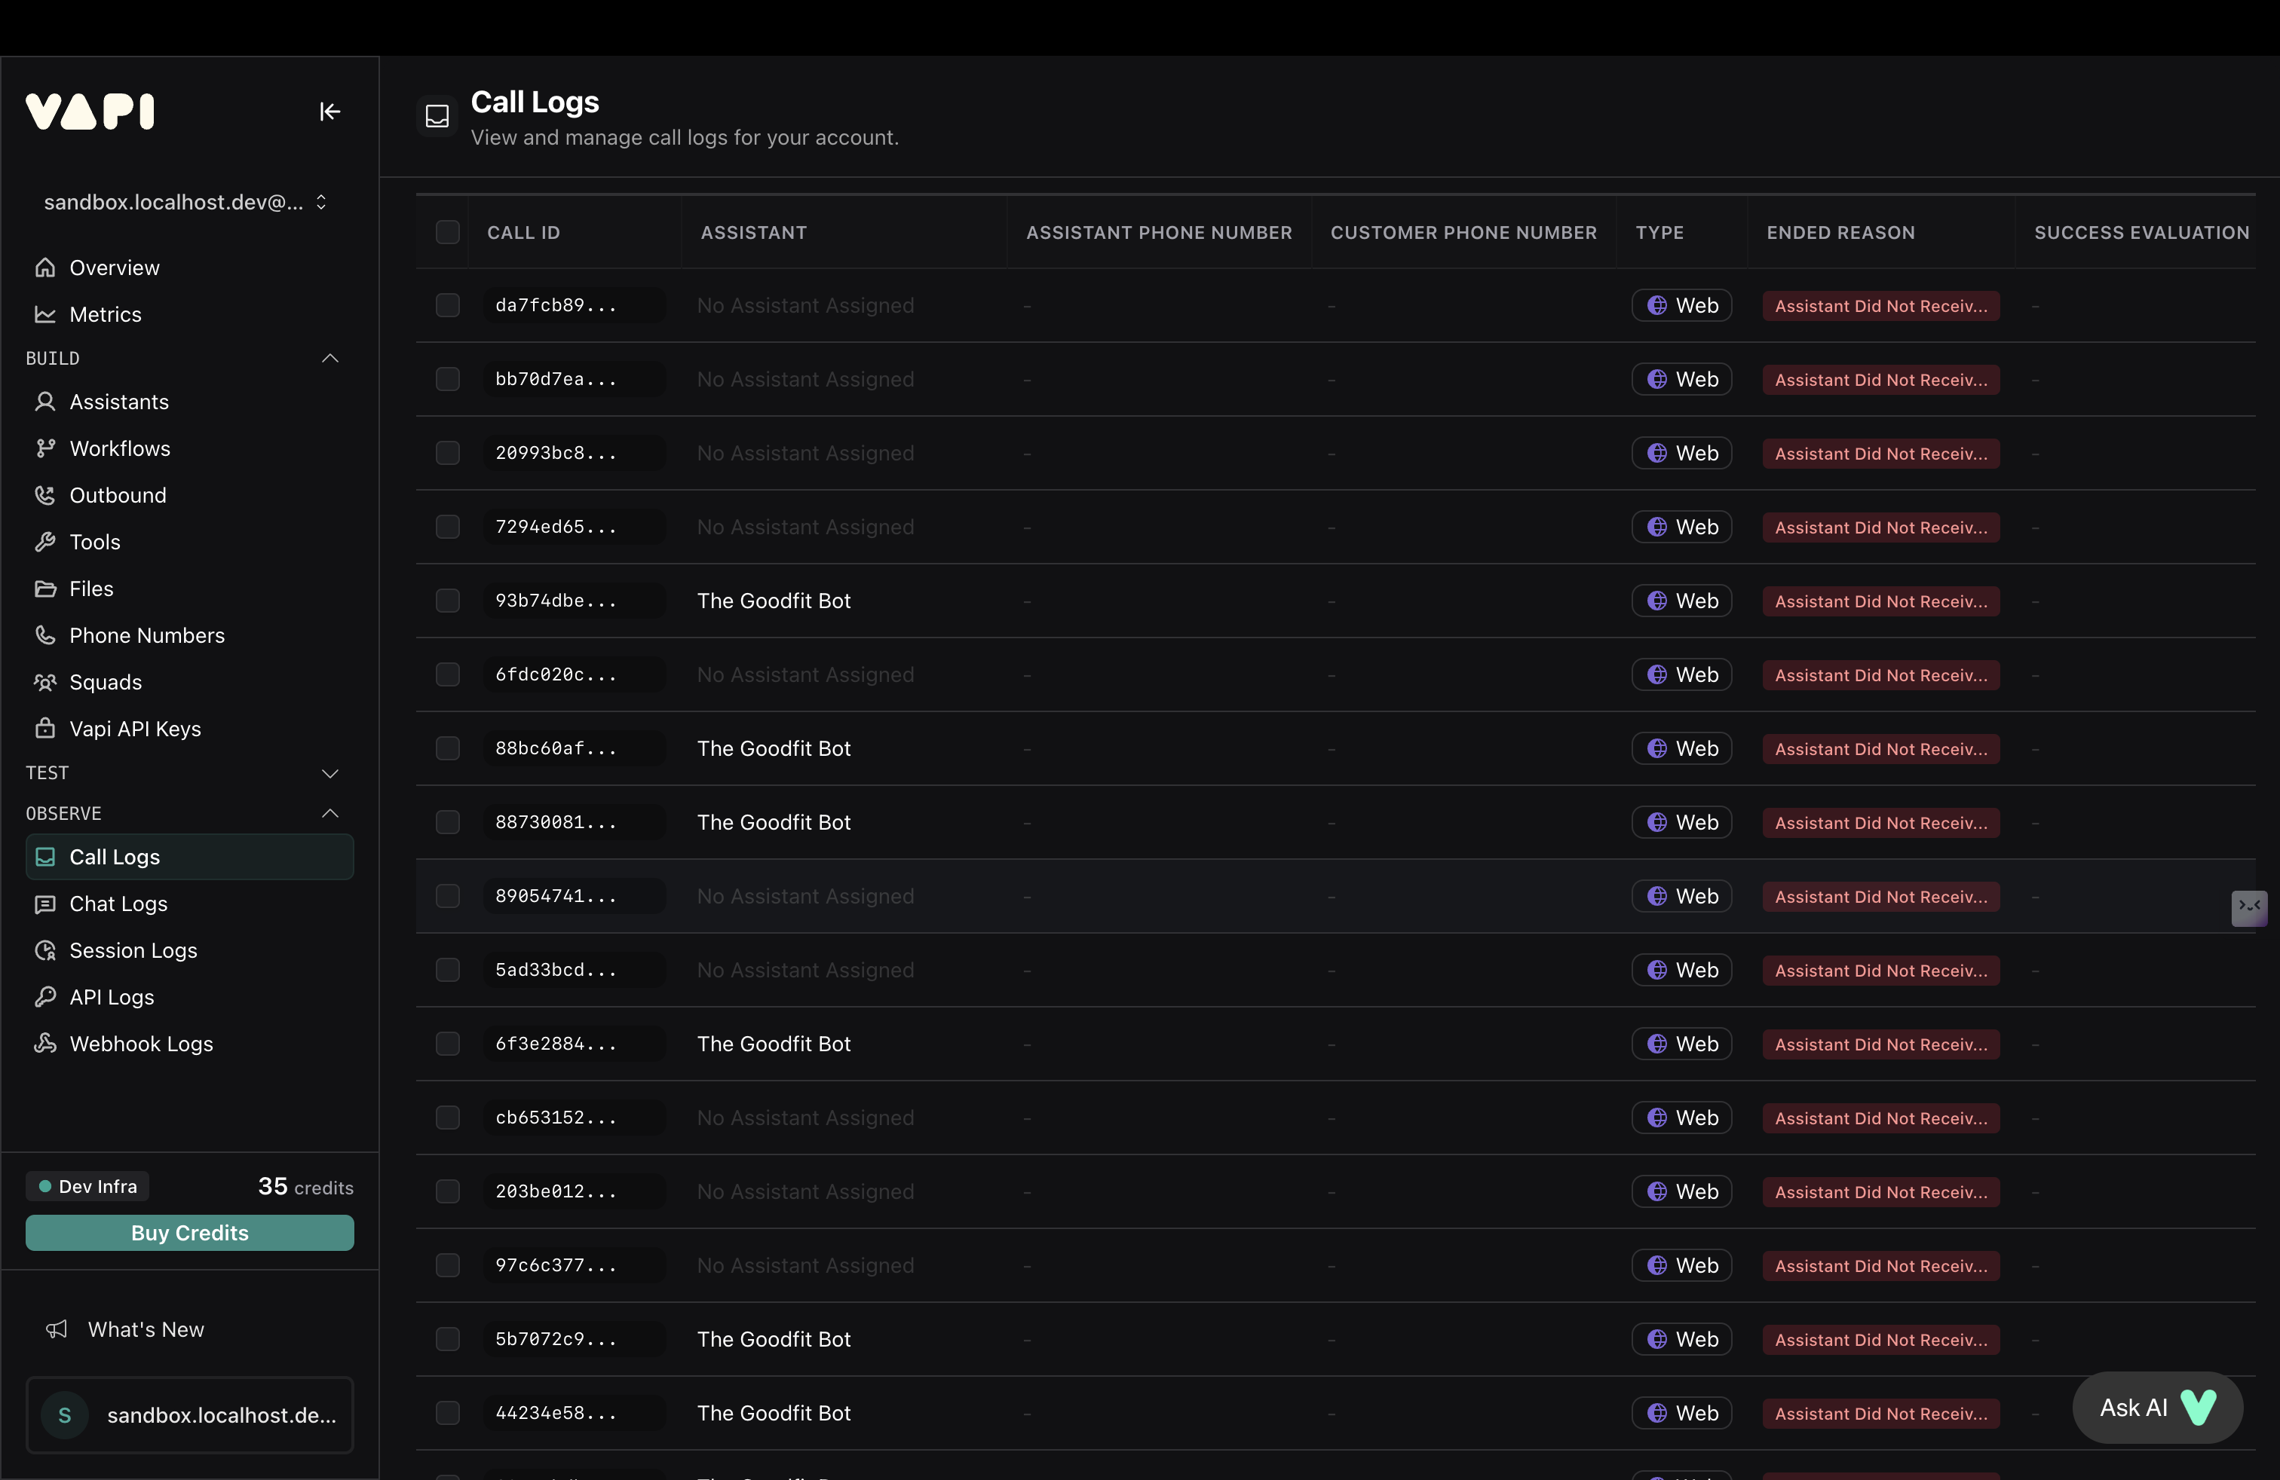Tick the select-all checkbox in table header
The height and width of the screenshot is (1480, 2280).
(447, 231)
